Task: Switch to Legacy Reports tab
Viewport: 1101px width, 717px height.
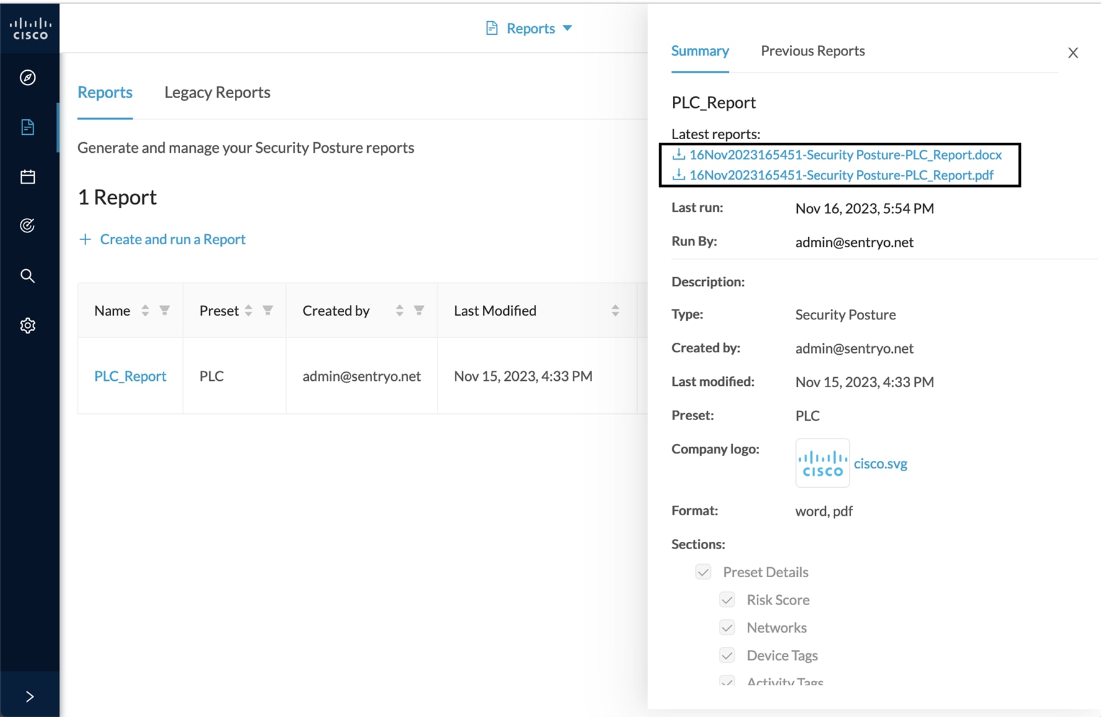Action: click(217, 93)
